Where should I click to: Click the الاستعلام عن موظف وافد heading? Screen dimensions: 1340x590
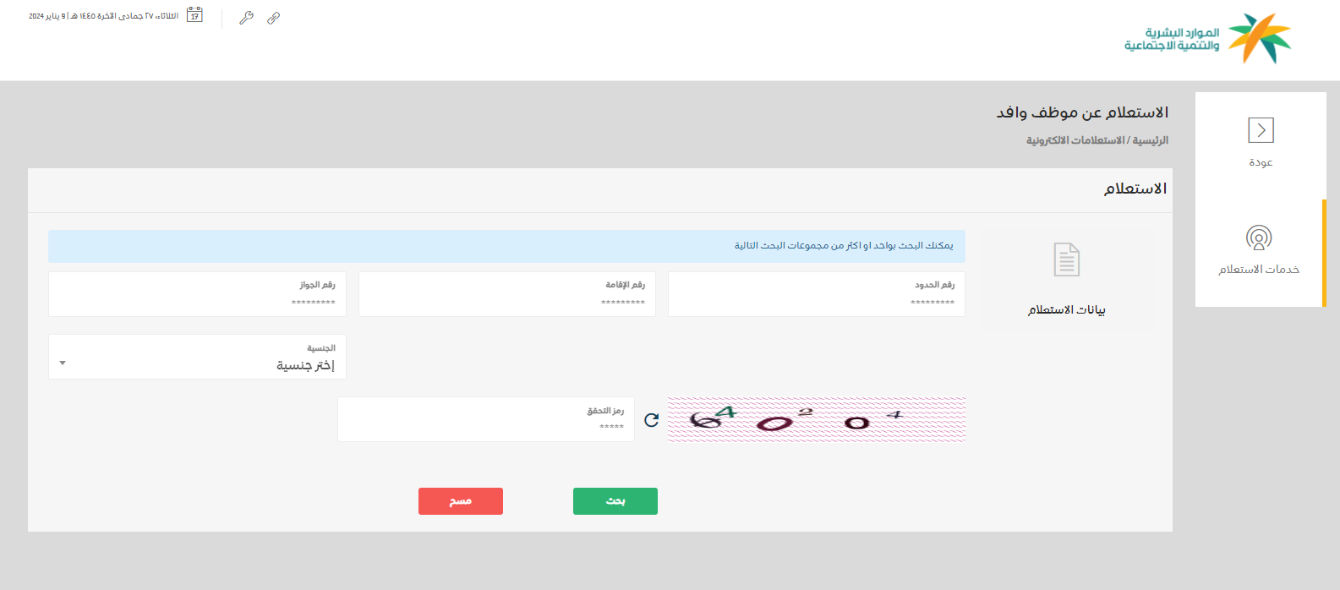point(1082,112)
